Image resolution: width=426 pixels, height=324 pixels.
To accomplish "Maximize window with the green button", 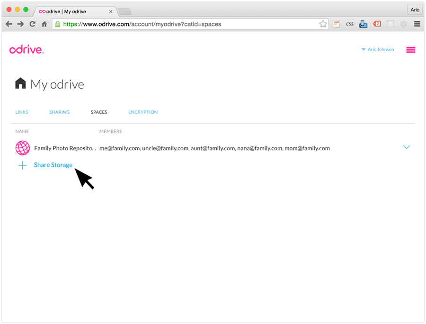I will (x=26, y=9).
